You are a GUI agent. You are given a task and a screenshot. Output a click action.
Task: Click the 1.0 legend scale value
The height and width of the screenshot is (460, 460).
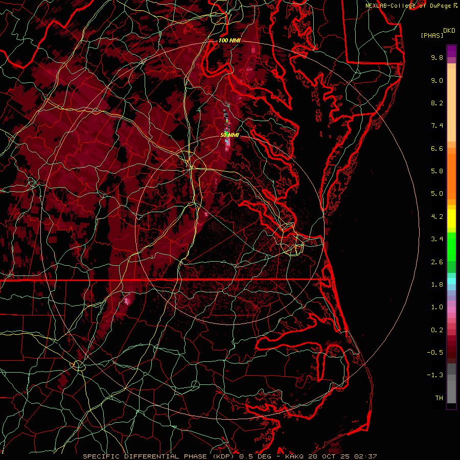(437, 307)
